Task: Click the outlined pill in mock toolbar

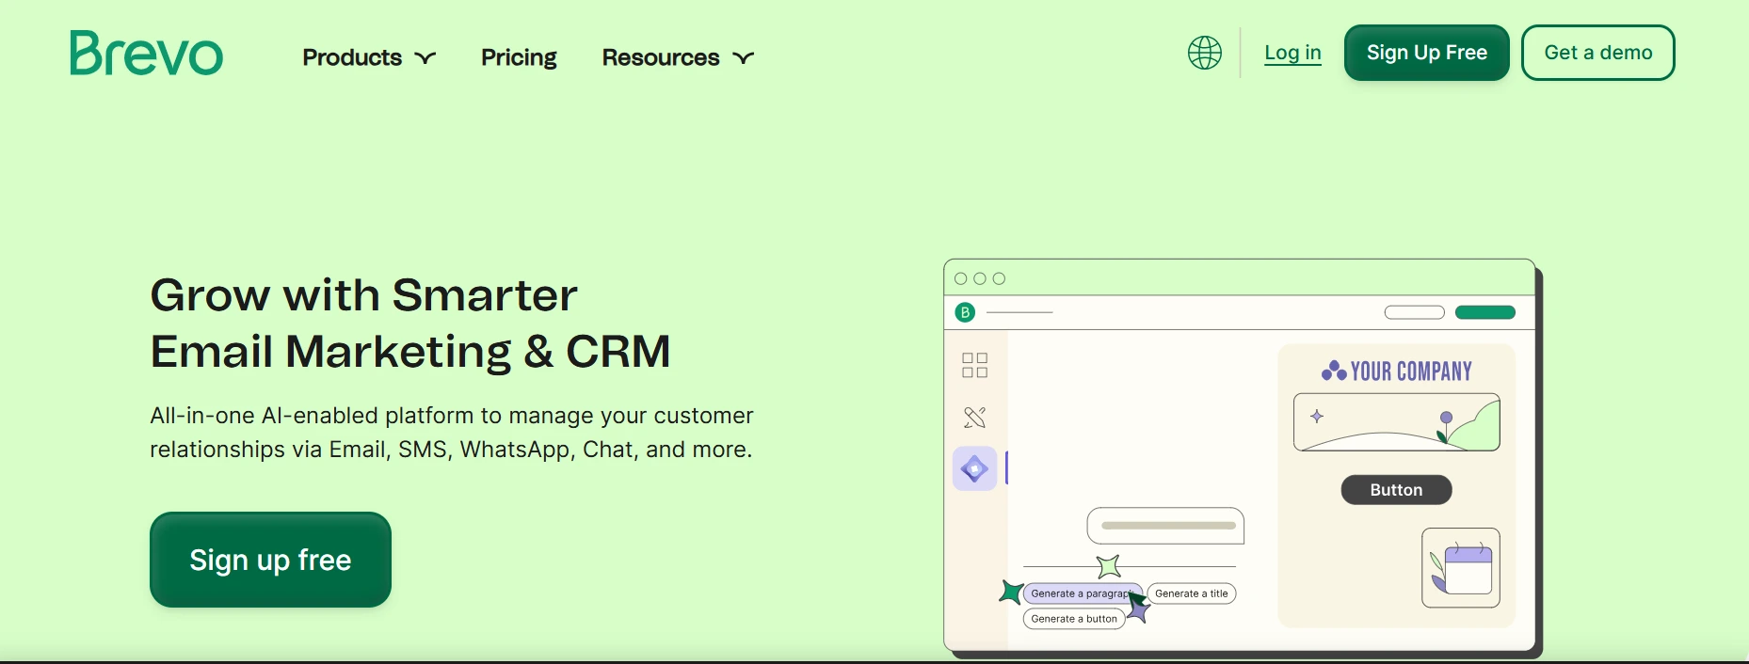Action: click(x=1414, y=312)
